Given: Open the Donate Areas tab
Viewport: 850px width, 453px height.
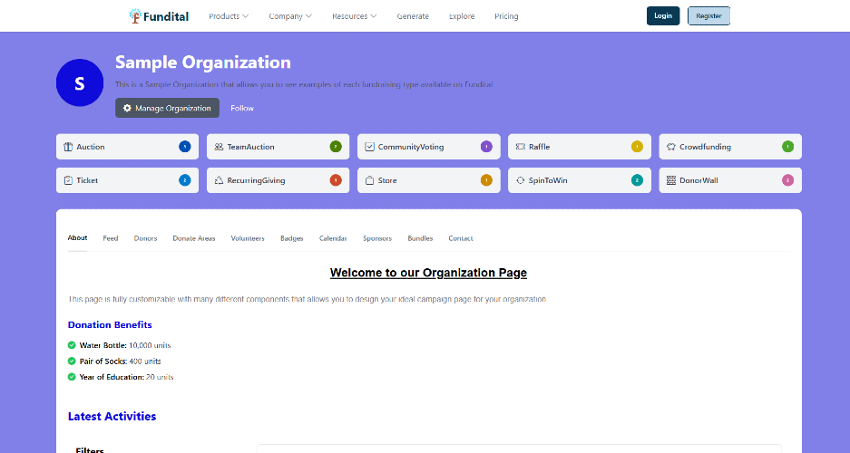Looking at the screenshot, I should 194,238.
